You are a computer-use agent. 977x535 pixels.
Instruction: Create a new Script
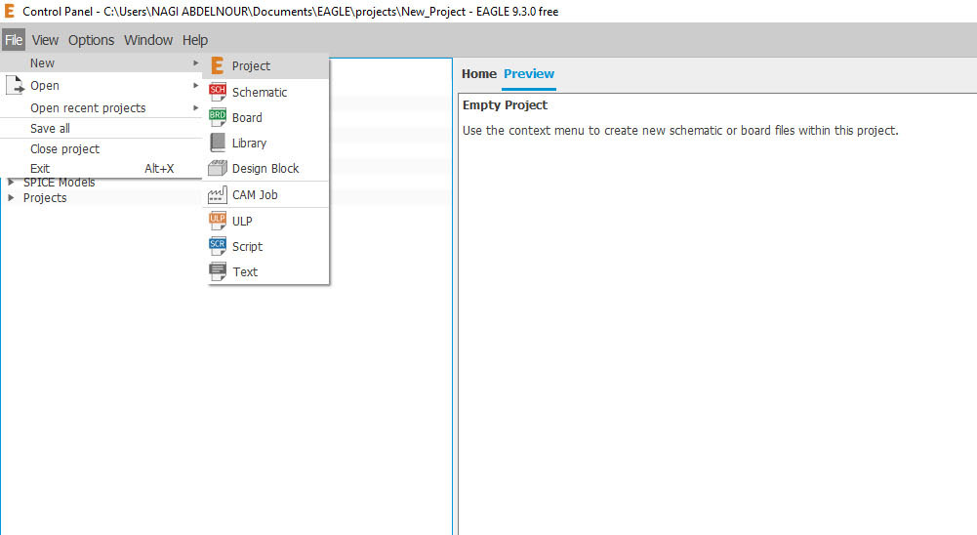(266, 246)
